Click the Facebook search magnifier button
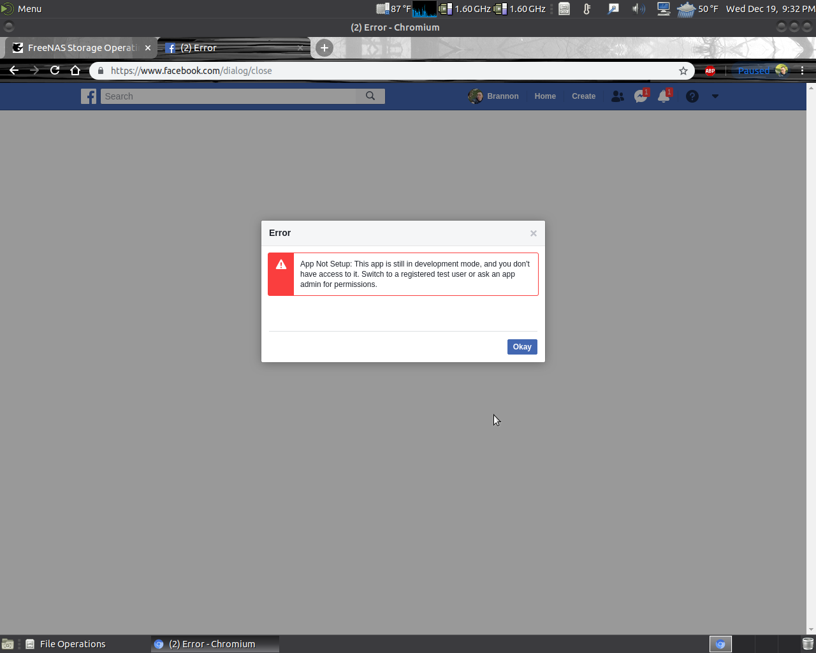Viewport: 816px width, 653px height. 370,96
